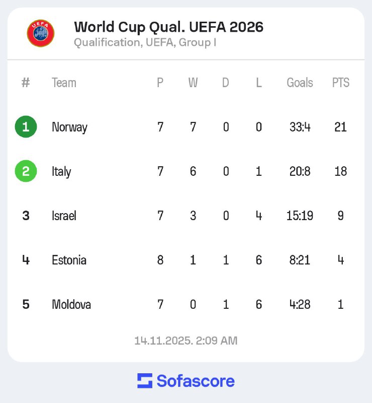Click the Sofascore brand name text
The width and height of the screenshot is (372, 403).
(x=195, y=381)
